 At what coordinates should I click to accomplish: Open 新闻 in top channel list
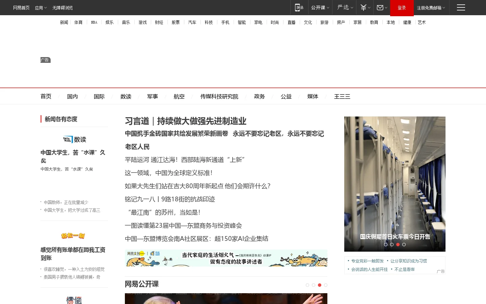(64, 22)
